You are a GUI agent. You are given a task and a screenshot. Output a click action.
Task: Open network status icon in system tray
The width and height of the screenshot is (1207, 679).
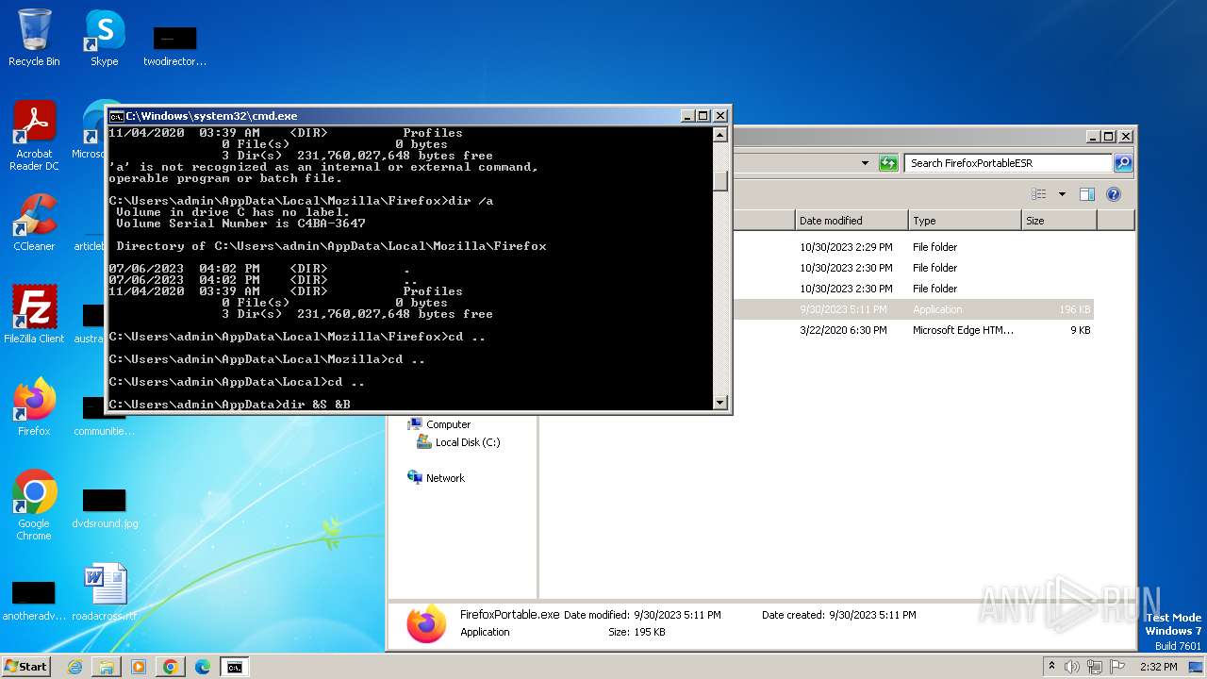point(1095,667)
